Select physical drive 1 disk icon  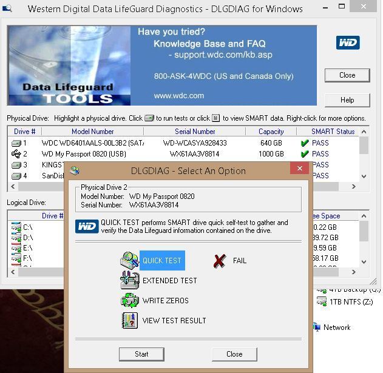click(16, 143)
